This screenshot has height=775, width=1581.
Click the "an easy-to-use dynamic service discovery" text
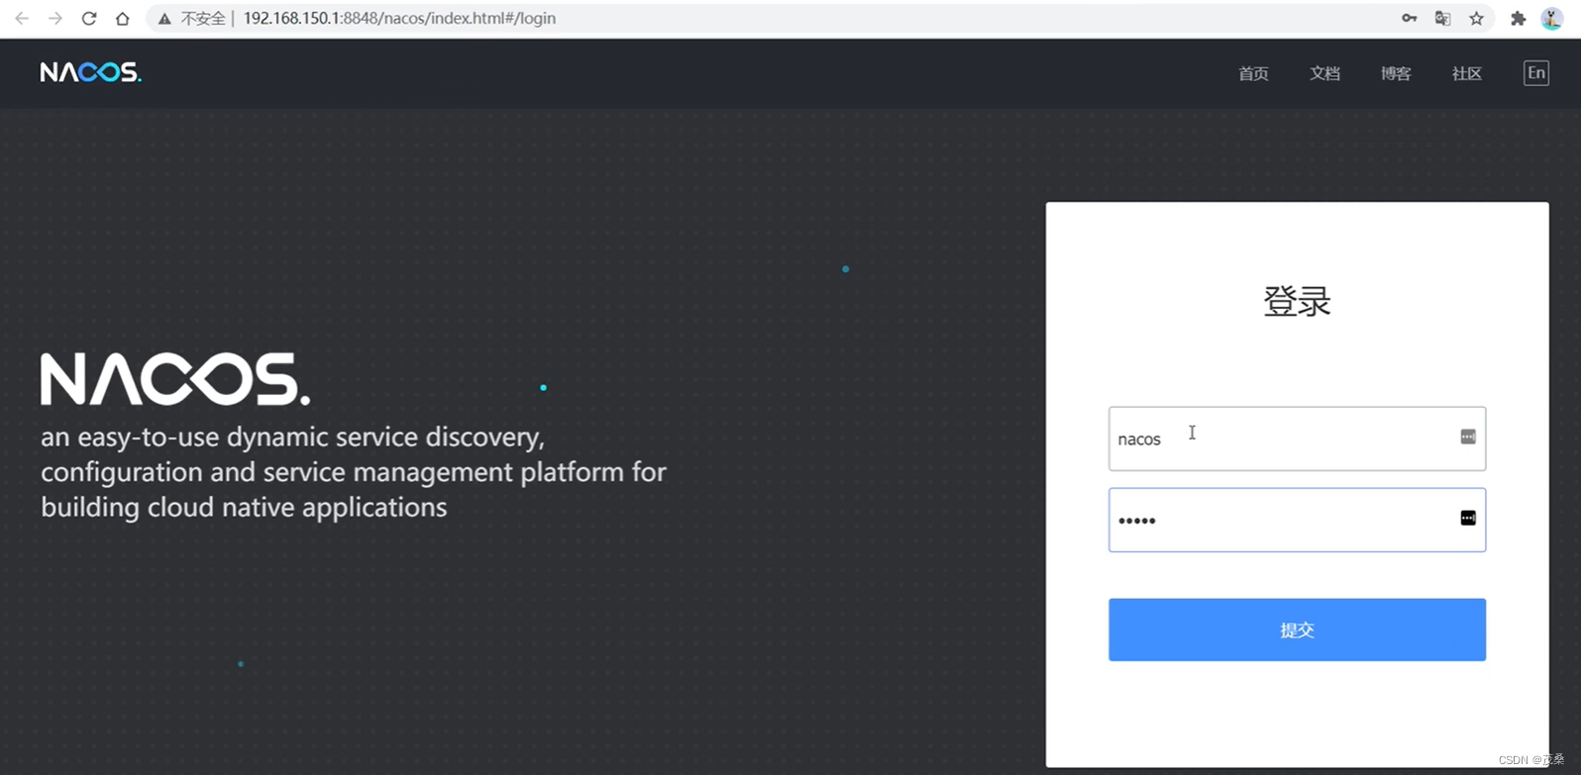tap(292, 437)
